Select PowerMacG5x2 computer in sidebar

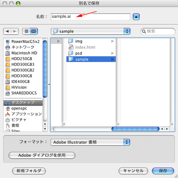tap(23, 42)
